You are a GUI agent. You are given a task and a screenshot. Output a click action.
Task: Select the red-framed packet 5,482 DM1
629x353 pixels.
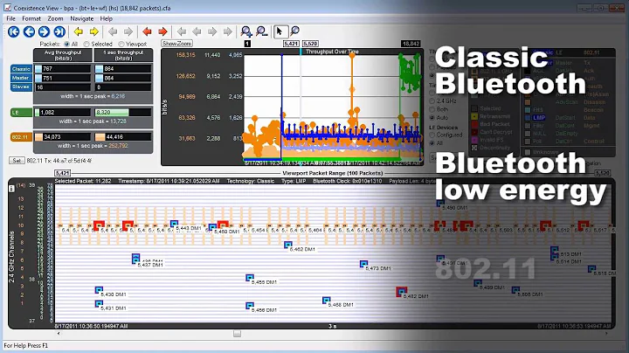pos(402,292)
